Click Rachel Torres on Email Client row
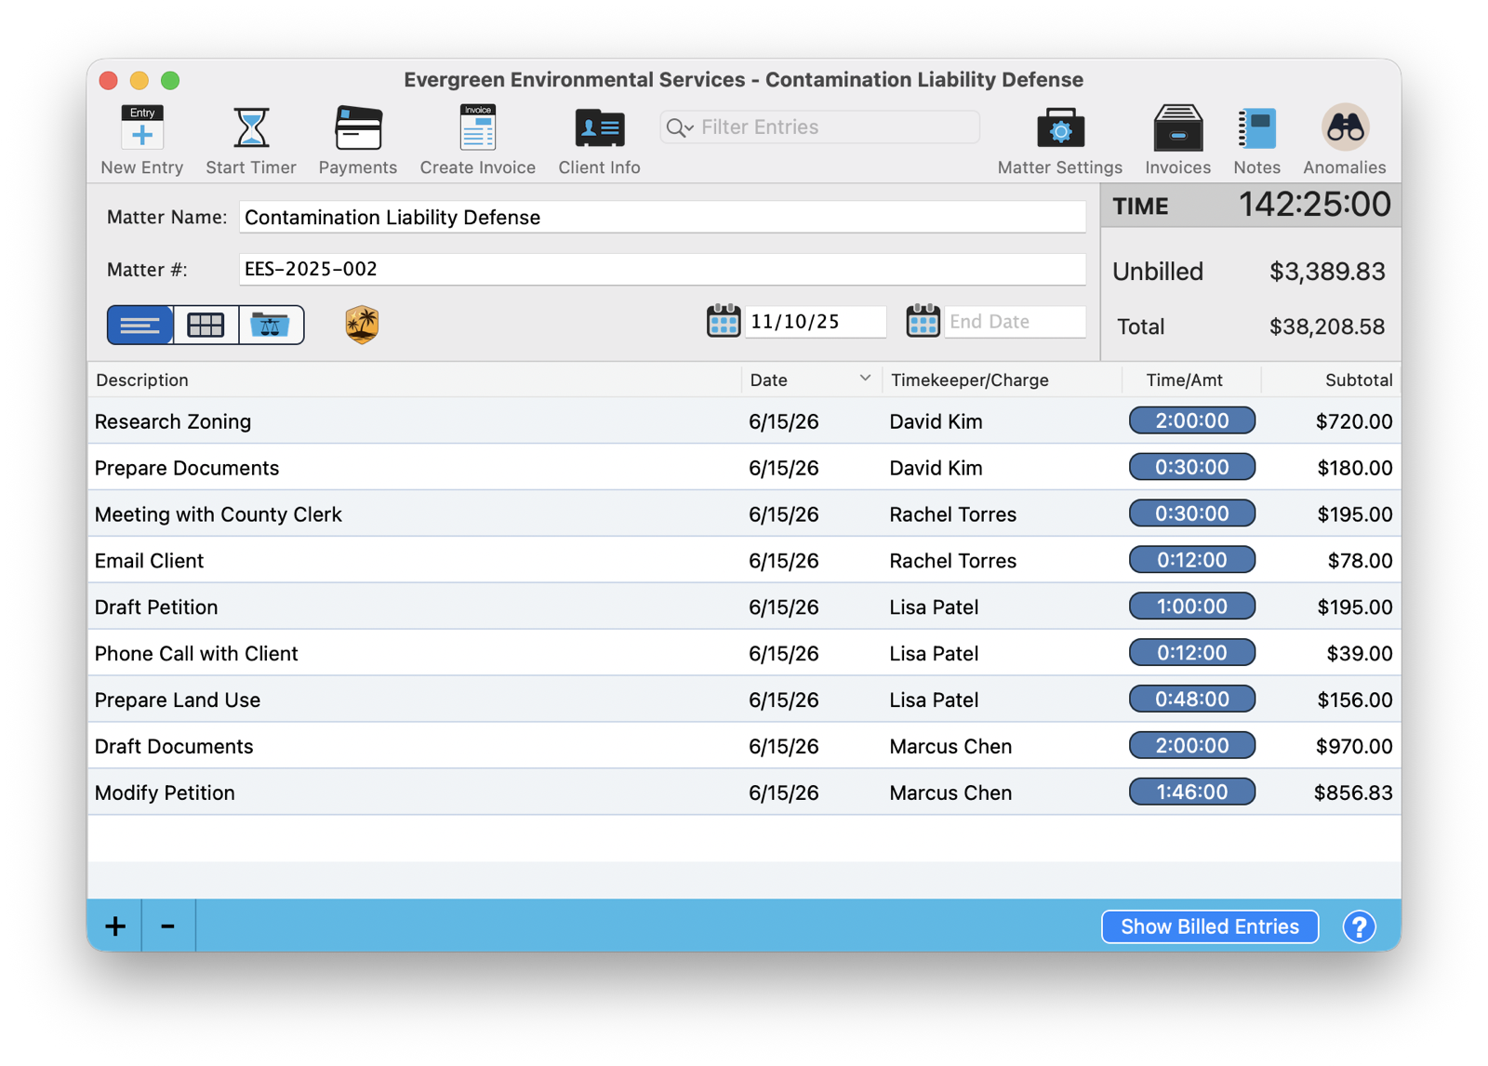The image size is (1488, 1066). coord(952,561)
